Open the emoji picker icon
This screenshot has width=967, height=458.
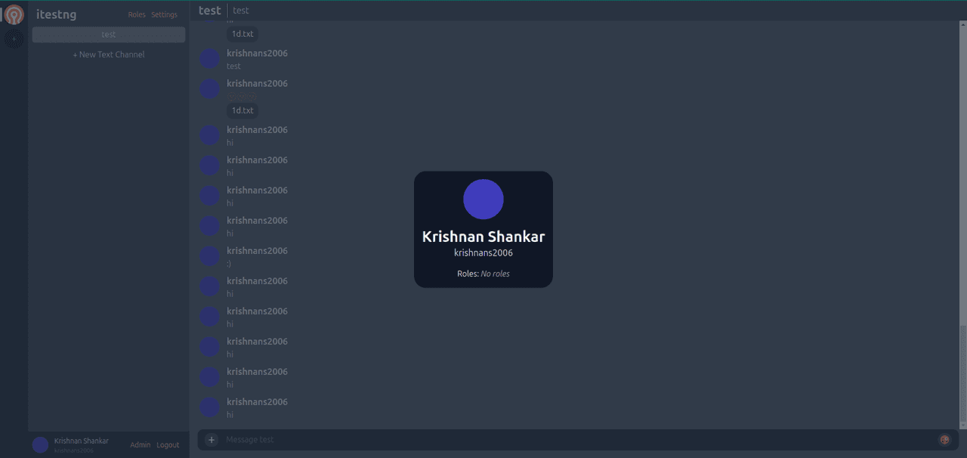click(944, 440)
